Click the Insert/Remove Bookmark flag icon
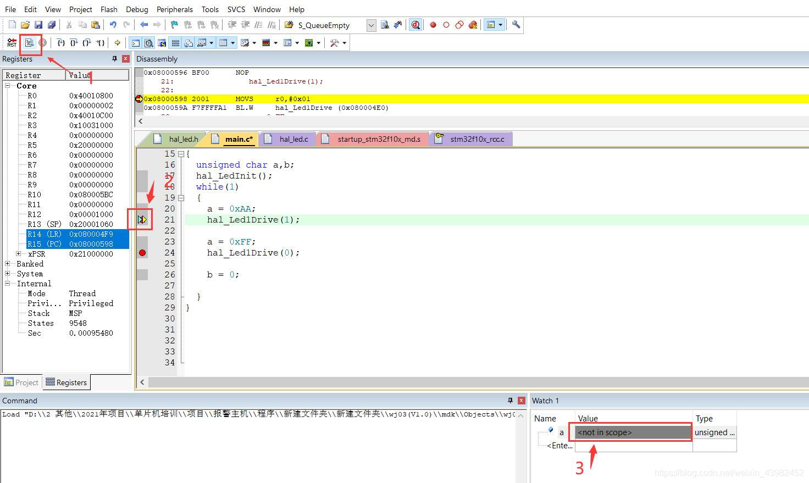 (x=174, y=25)
